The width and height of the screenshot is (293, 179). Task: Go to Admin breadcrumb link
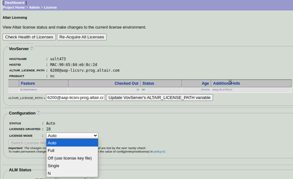34,8
